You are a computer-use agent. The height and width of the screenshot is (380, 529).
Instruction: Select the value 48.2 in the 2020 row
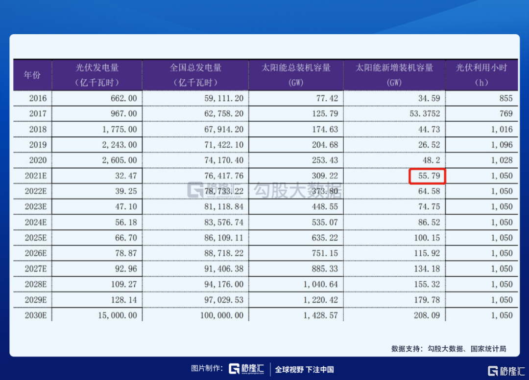click(x=432, y=160)
